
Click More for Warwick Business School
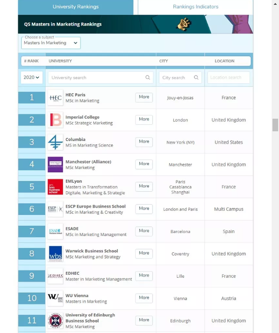point(144,253)
